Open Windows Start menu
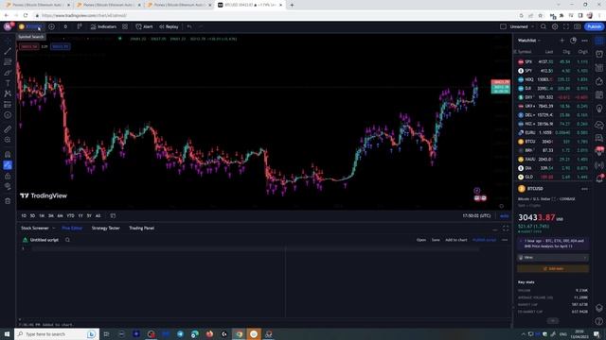 tap(7, 334)
